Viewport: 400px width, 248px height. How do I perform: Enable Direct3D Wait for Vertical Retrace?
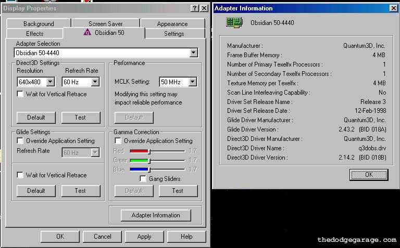20,94
